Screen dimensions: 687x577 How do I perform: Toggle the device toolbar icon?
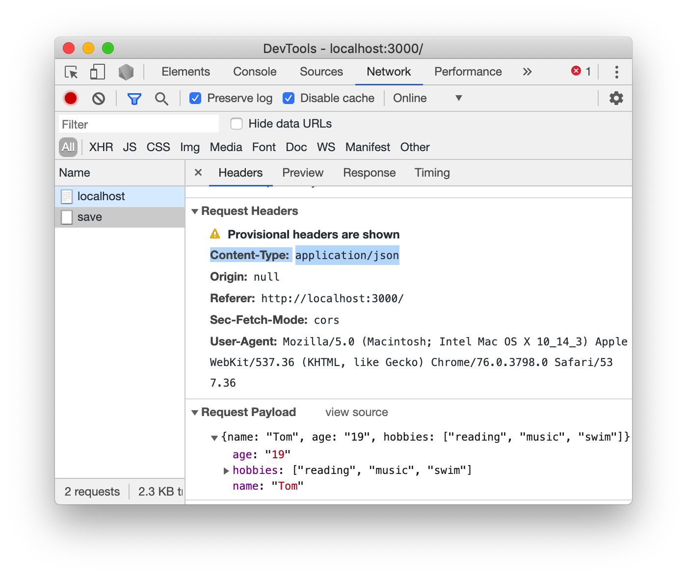pyautogui.click(x=98, y=72)
